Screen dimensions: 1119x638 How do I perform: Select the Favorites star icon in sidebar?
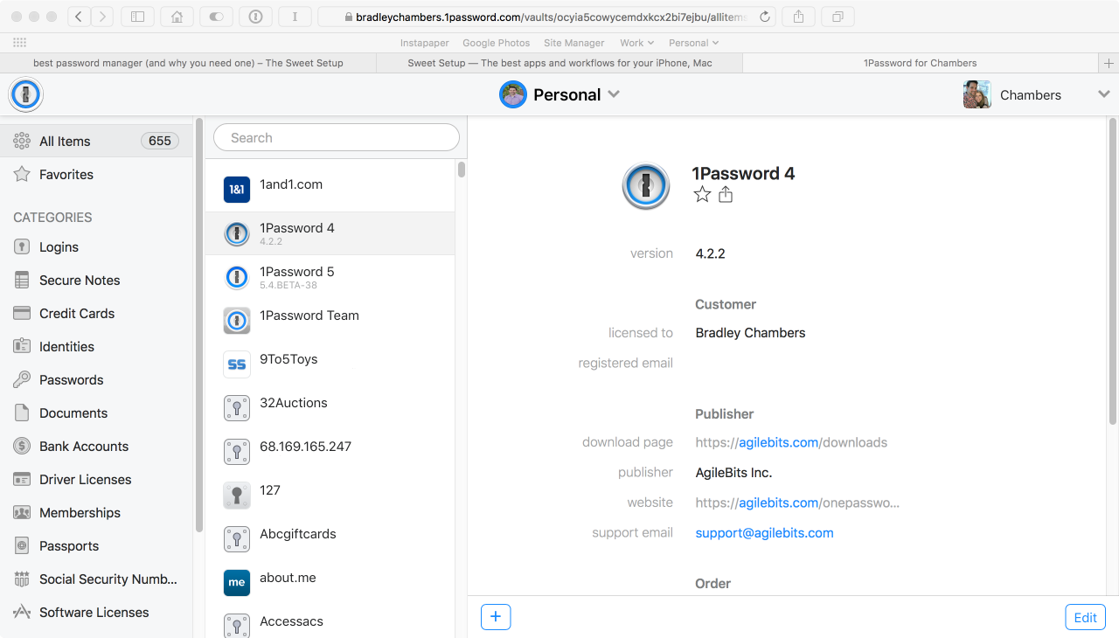[x=22, y=174]
